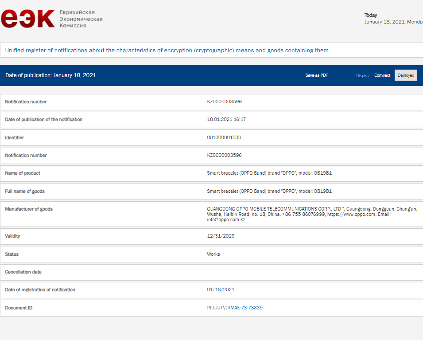Click the Document ID row label
Image resolution: width=423 pixels, height=340 pixels.
[x=19, y=308]
